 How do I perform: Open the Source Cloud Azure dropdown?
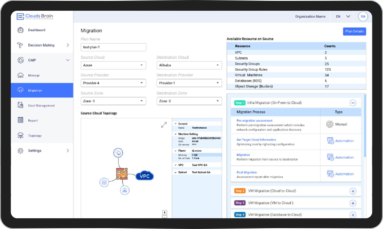113,65
